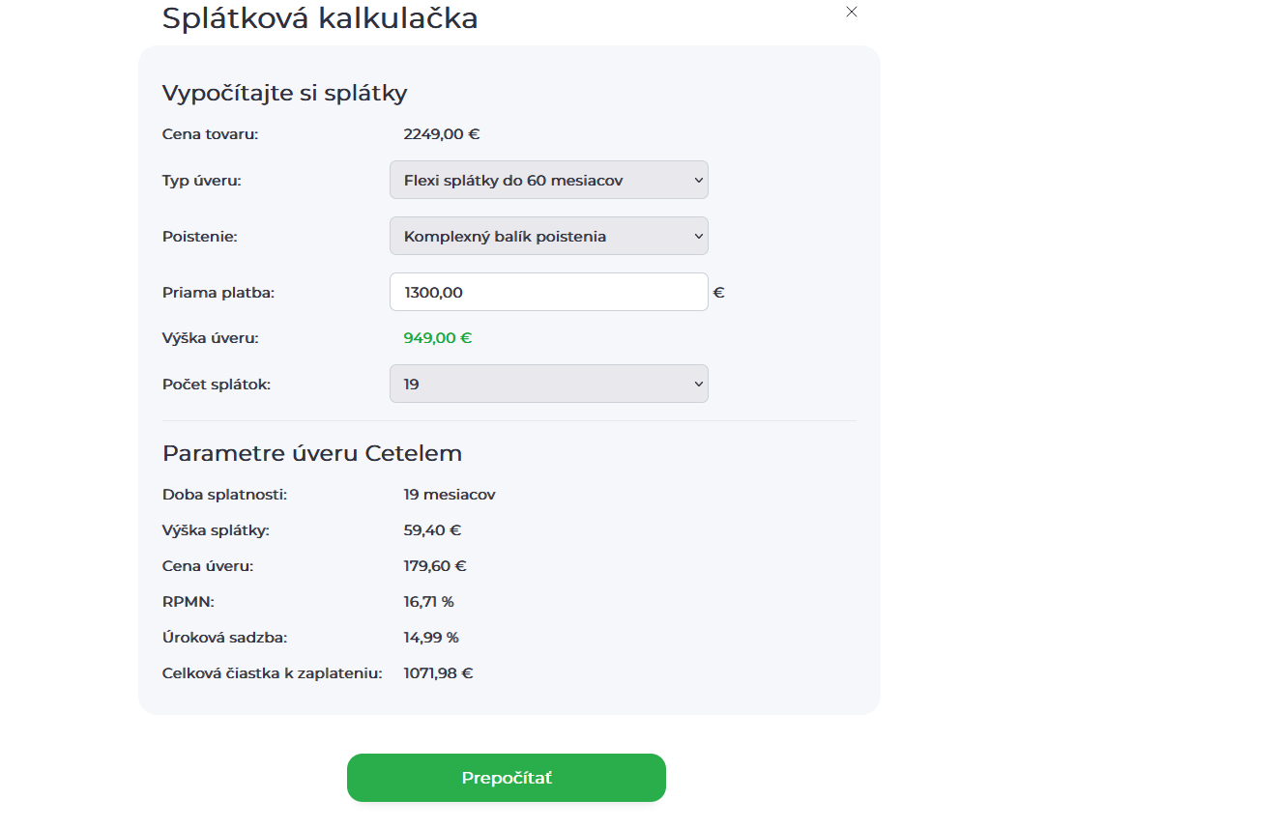Click the Splátková kalkulačka title
1279x828 pixels.
[x=320, y=18]
